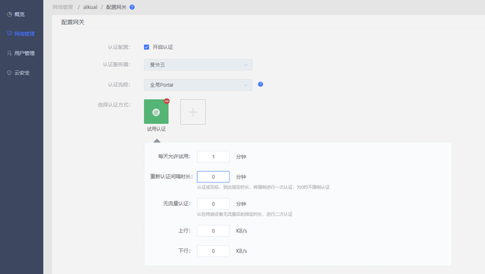Open 用户管理 menu in the sidebar
Image resolution: width=485 pixels, height=274 pixels.
tap(21, 53)
